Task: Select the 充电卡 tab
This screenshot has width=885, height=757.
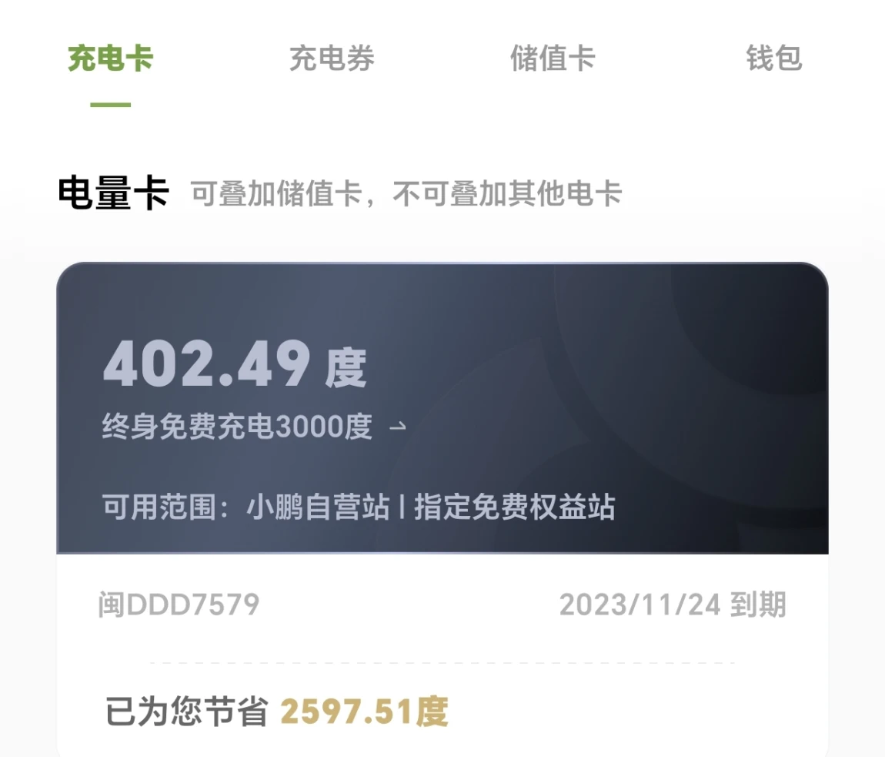Action: pyautogui.click(x=111, y=59)
